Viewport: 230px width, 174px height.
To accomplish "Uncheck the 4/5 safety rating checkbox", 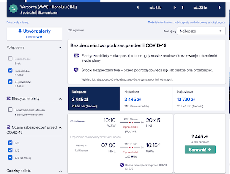I will (x=10, y=150).
